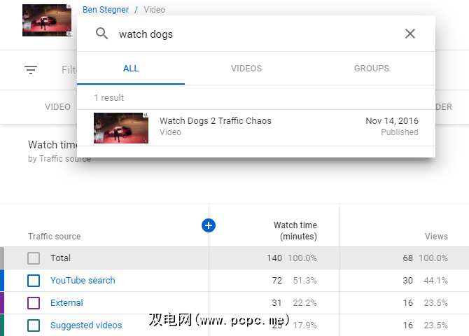Click the search result video thumbnail

pyautogui.click(x=121, y=128)
